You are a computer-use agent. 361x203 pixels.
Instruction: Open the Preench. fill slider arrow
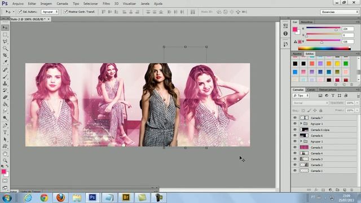(x=357, y=111)
